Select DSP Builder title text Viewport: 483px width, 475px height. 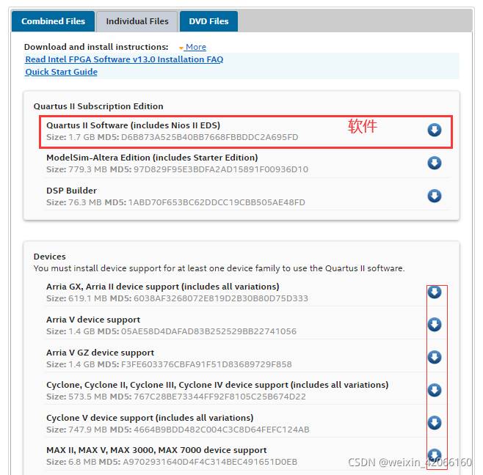click(x=71, y=191)
